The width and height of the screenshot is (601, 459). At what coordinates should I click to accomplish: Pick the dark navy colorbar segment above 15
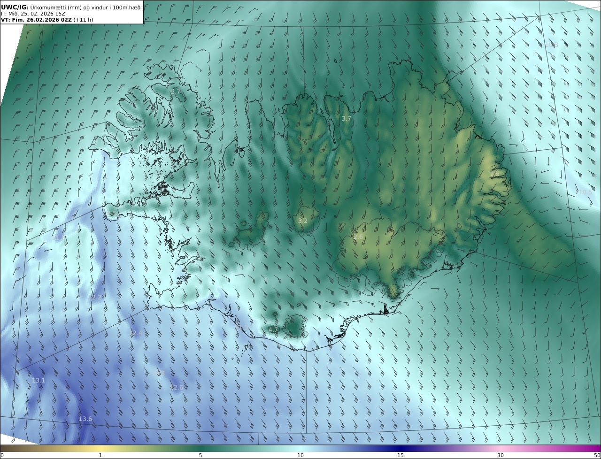point(401,448)
